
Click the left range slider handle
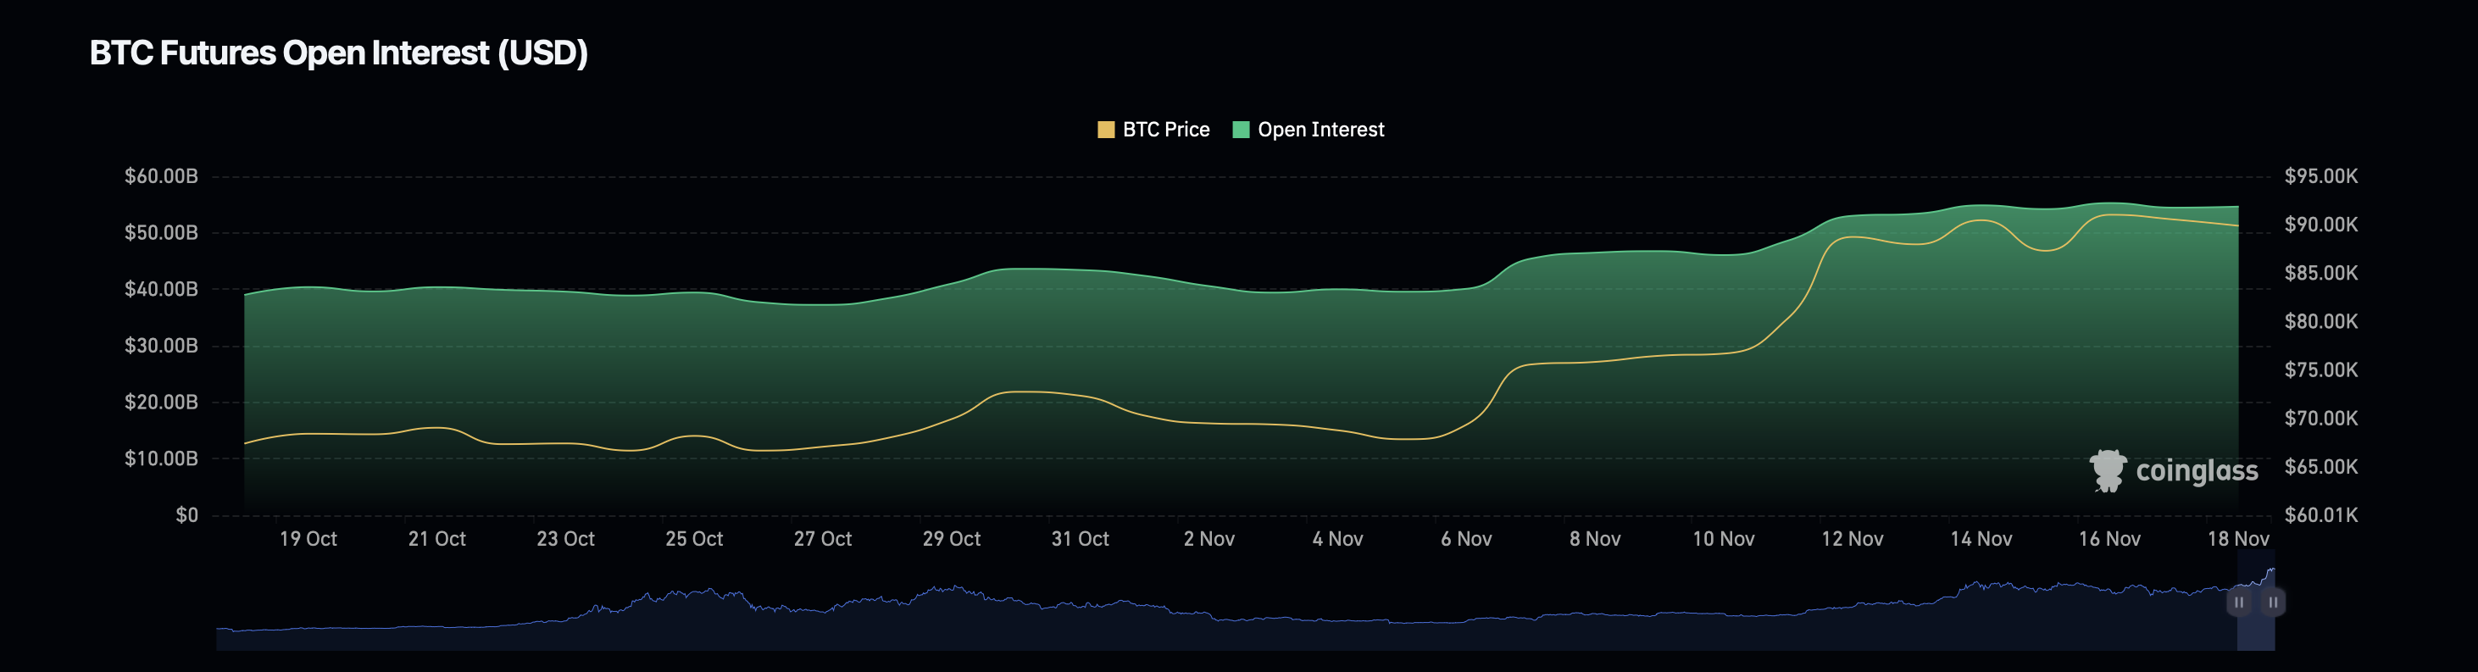[2238, 603]
